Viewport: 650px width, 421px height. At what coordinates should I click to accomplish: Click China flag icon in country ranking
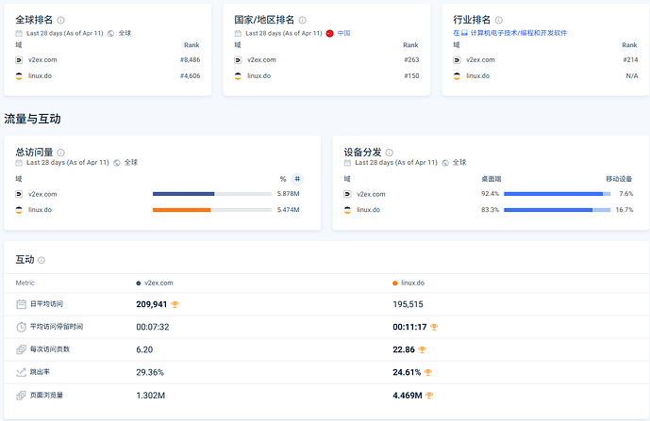click(329, 34)
